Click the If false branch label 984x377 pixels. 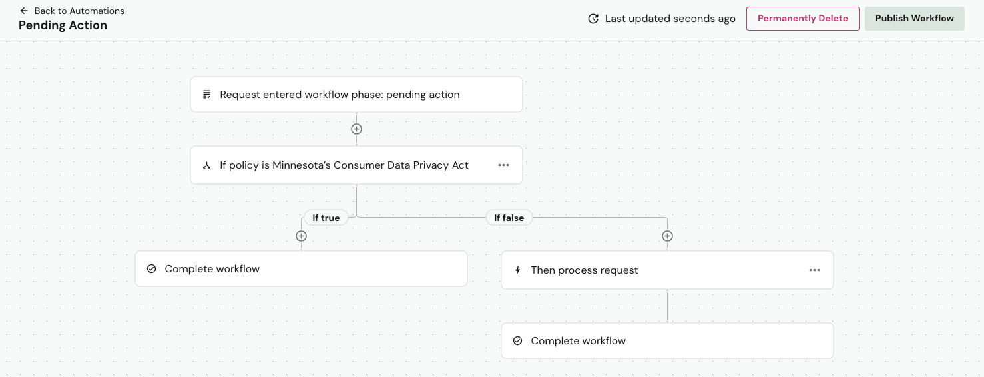509,218
